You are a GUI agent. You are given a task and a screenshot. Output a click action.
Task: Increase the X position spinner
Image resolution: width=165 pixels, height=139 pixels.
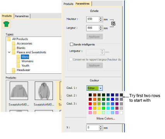point(101,127)
